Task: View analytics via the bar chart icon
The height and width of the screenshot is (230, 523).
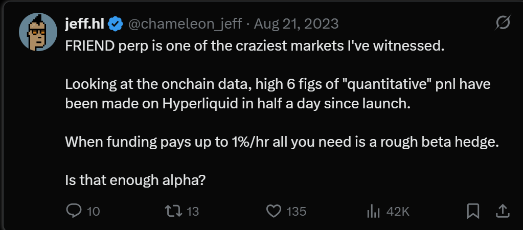Action: [x=373, y=211]
